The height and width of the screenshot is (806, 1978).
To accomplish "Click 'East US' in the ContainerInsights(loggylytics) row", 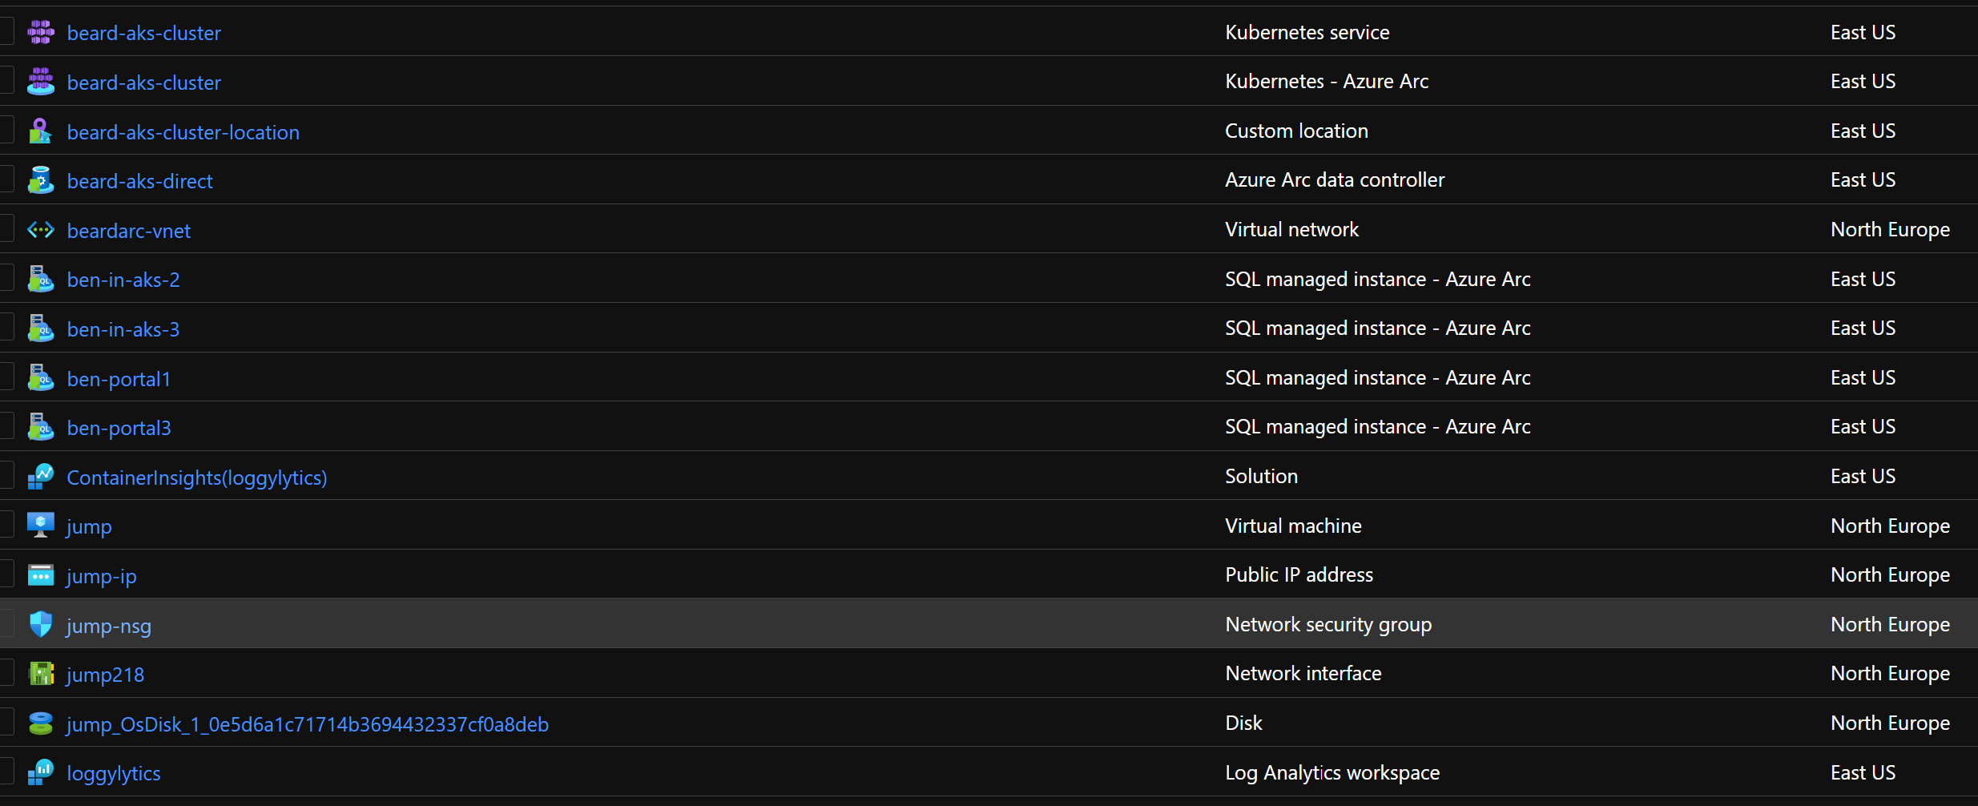I will [1863, 476].
